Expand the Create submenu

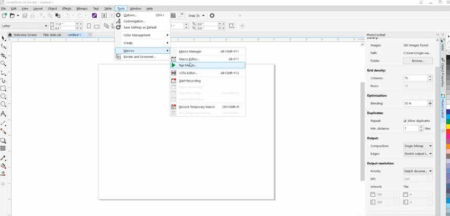(x=142, y=43)
